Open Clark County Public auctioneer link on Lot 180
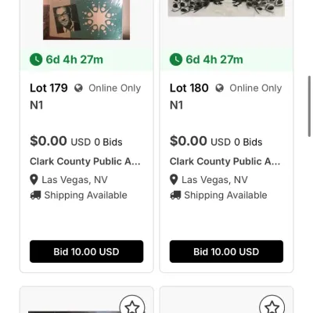This screenshot has height=313, width=313. [225, 161]
